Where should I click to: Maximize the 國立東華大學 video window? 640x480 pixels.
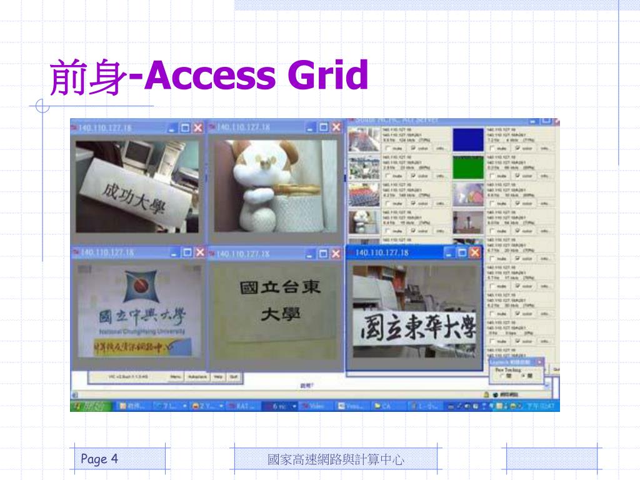462,252
